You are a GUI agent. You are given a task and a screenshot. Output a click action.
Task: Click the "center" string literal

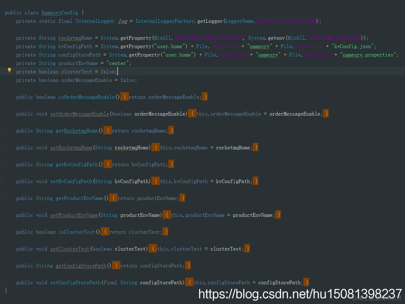coord(118,63)
